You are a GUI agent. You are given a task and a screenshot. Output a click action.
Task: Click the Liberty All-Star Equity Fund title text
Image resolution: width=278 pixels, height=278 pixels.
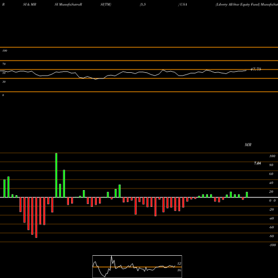(x=237, y=4)
